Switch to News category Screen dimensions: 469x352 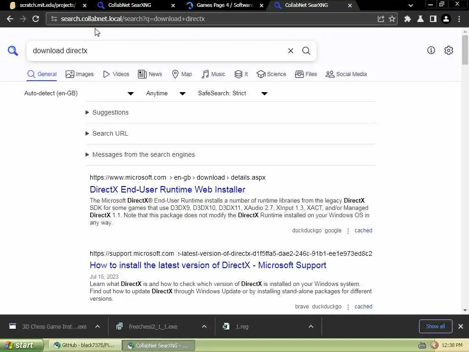pyautogui.click(x=150, y=74)
